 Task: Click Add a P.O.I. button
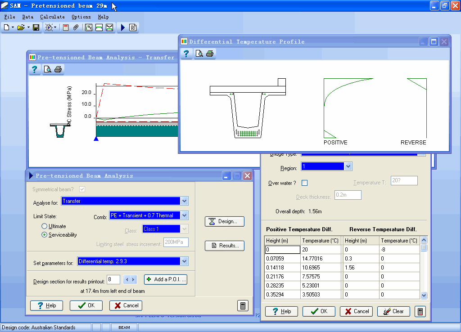pos(166,279)
